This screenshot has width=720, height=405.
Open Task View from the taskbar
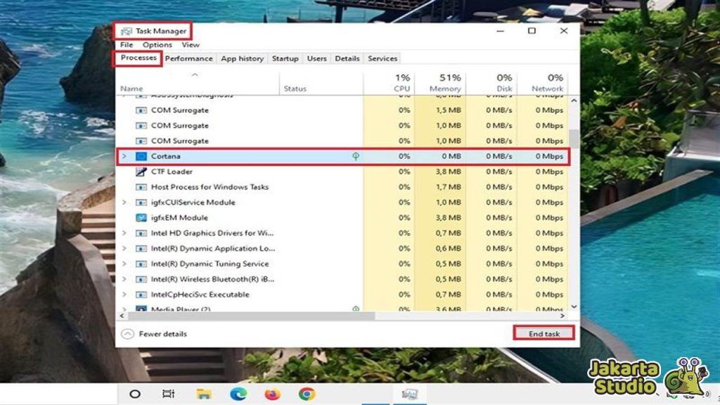coord(169,394)
